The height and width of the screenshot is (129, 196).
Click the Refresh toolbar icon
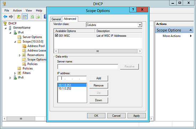pyautogui.click(x=32, y=17)
